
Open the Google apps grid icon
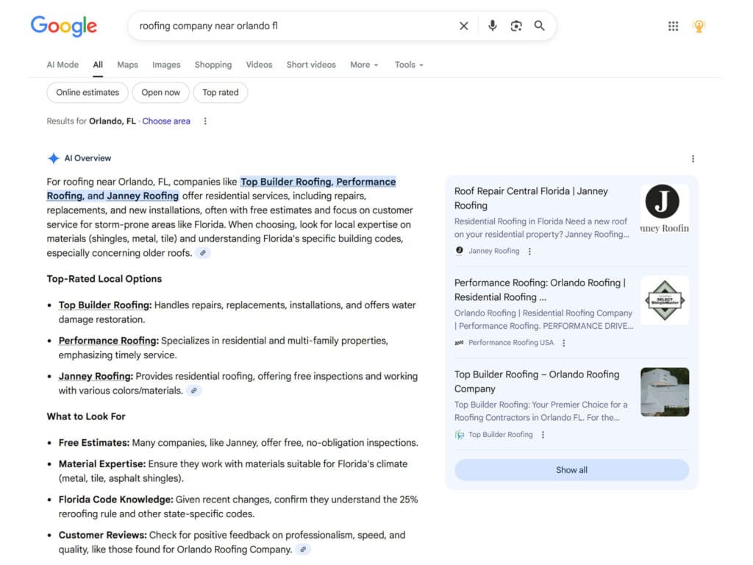point(674,26)
